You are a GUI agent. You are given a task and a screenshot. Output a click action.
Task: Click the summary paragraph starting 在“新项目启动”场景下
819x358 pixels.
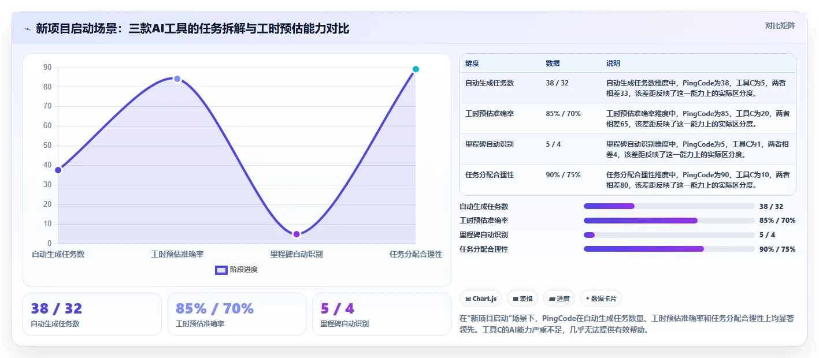click(627, 324)
